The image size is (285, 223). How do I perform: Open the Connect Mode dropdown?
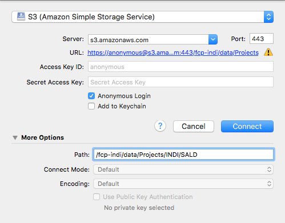[x=183, y=169]
